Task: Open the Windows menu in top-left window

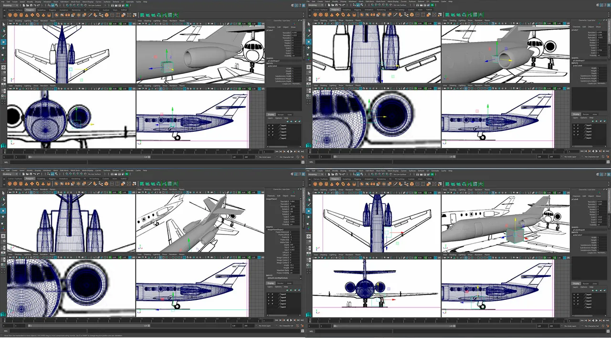Action: [47, 2]
